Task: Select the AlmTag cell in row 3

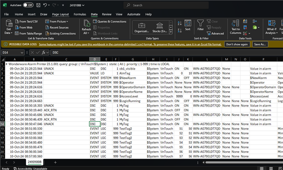Action: pos(133,73)
